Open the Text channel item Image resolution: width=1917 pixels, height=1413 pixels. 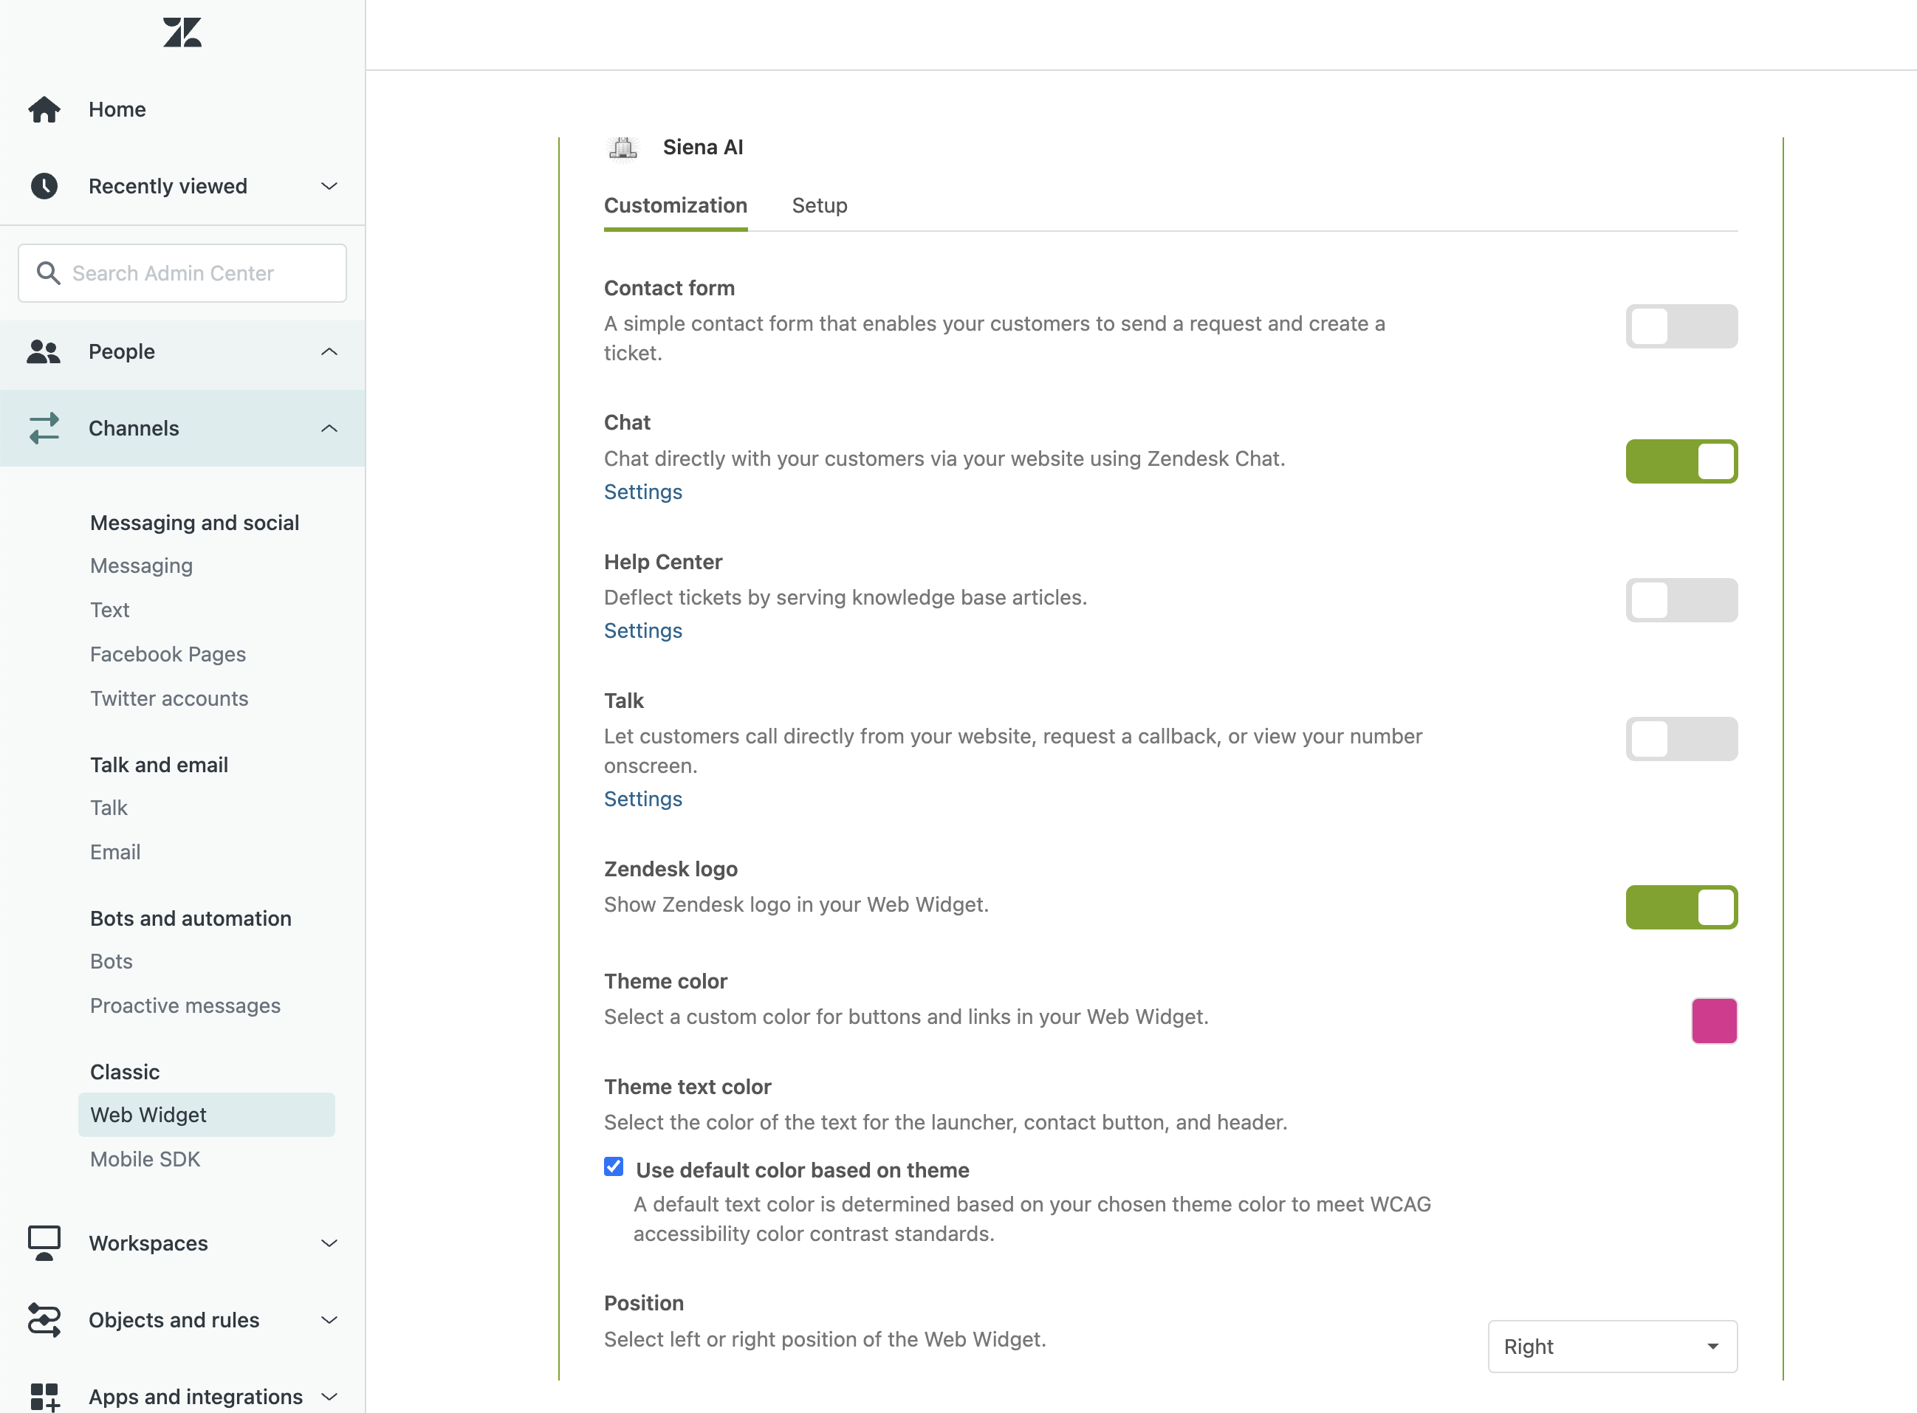(x=109, y=610)
